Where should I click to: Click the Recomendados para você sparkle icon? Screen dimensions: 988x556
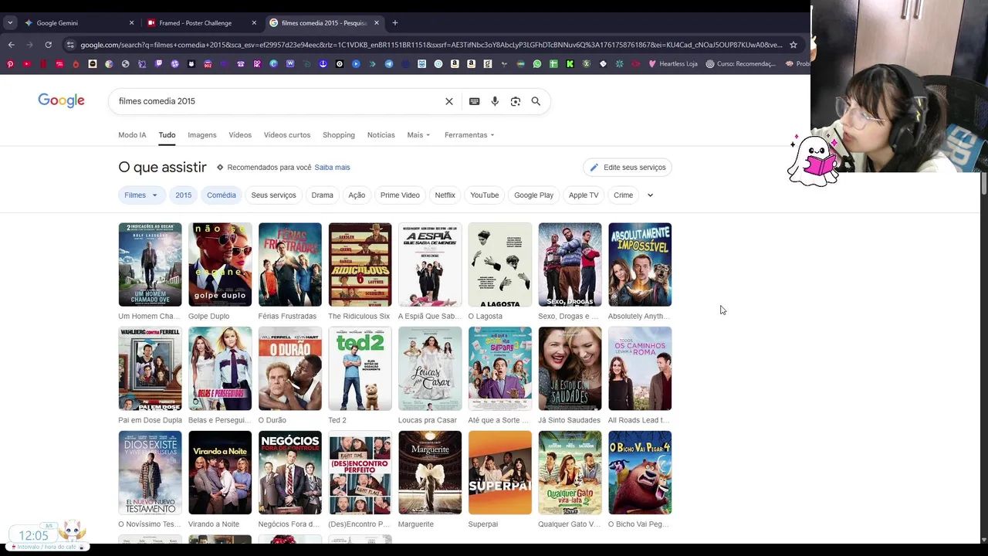tap(220, 168)
